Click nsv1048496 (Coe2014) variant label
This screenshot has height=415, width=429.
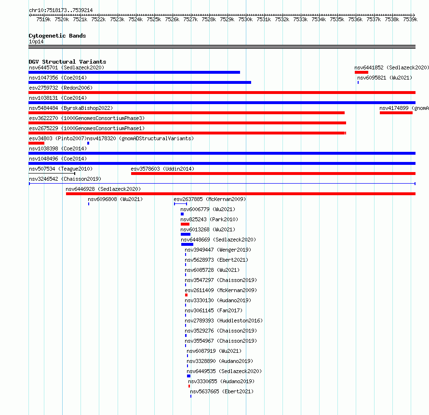(x=58, y=159)
